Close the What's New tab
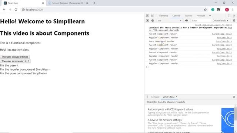Image resolution: width=237 pixels, height=133 pixels. [x=176, y=97]
